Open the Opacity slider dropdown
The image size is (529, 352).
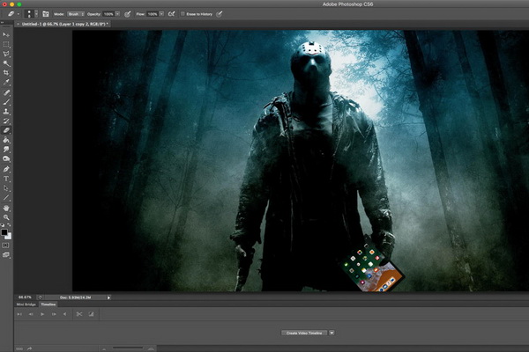(x=117, y=14)
